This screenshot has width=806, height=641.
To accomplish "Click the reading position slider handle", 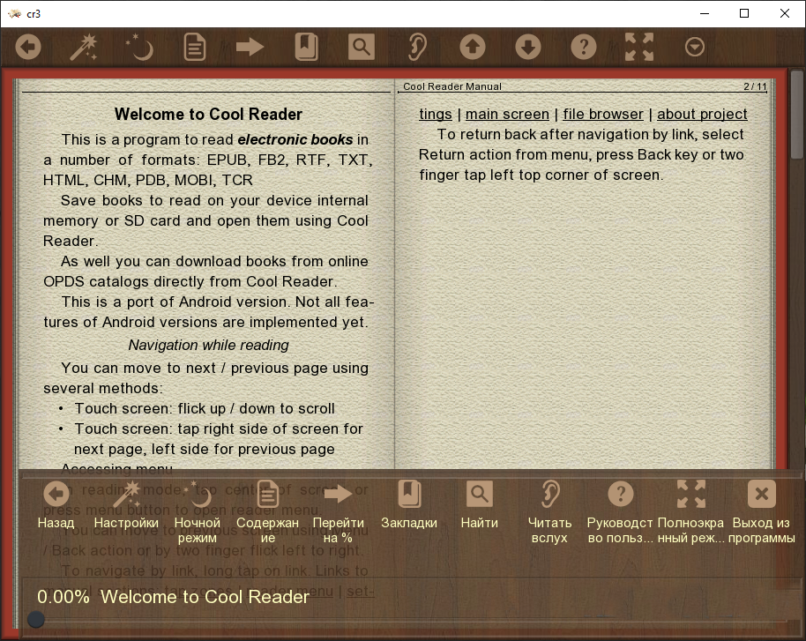I will point(36,620).
